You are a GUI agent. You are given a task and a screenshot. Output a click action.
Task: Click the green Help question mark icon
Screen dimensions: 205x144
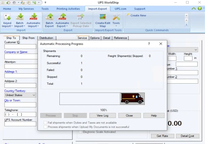pyautogui.click(x=200, y=8)
